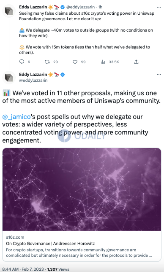The width and height of the screenshot is (164, 272).
Task: Click the cube avatar of first tweet
Action: pyautogui.click(x=9, y=11)
